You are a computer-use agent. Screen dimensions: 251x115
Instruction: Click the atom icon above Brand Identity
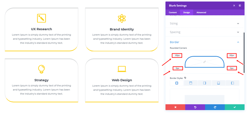[122, 18]
